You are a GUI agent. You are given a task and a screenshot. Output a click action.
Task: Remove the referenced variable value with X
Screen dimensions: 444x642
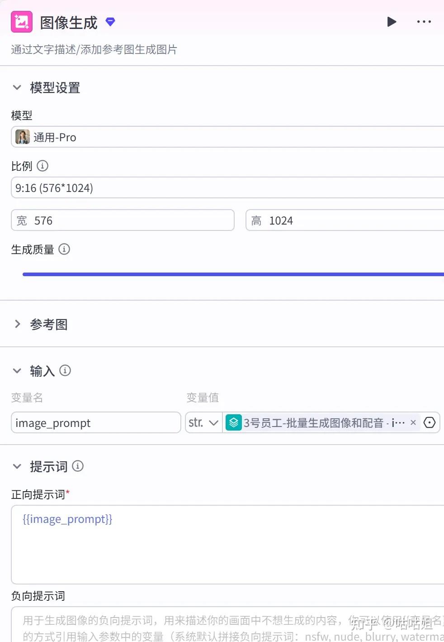point(413,422)
